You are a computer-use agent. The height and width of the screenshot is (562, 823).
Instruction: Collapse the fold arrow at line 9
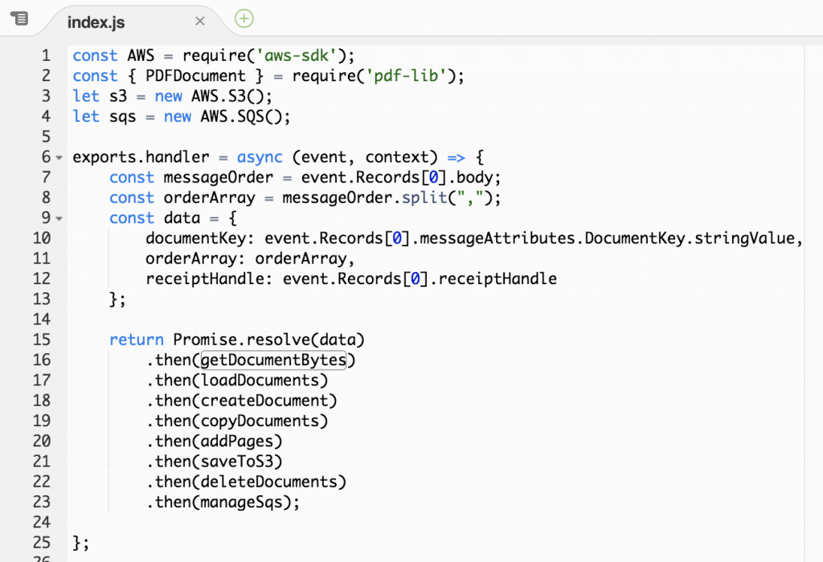[x=59, y=218]
